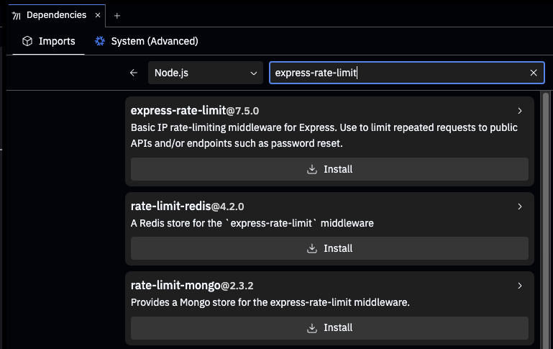Switch to System (Advanced) tab

pyautogui.click(x=147, y=41)
